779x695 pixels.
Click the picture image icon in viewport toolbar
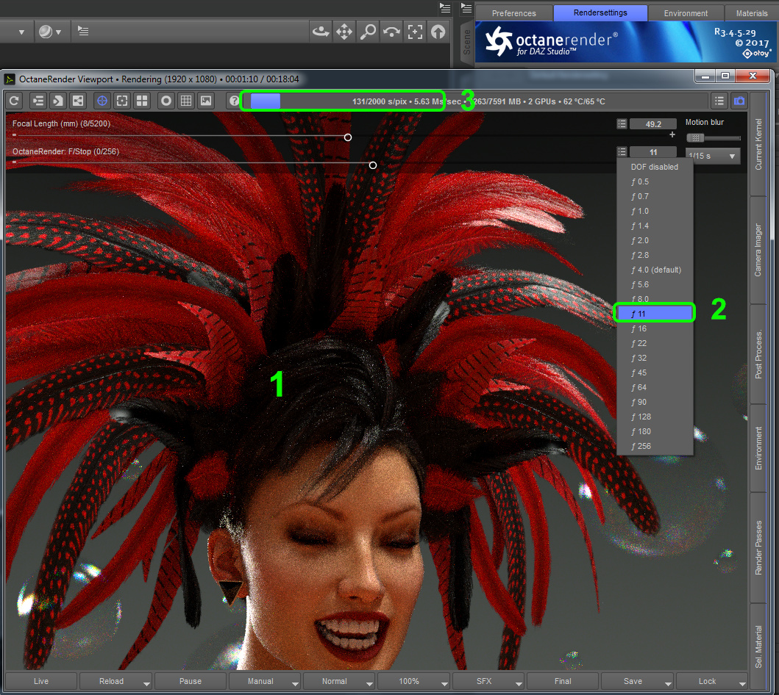coord(207,101)
